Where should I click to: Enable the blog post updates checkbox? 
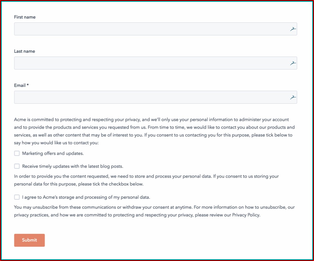click(x=17, y=166)
